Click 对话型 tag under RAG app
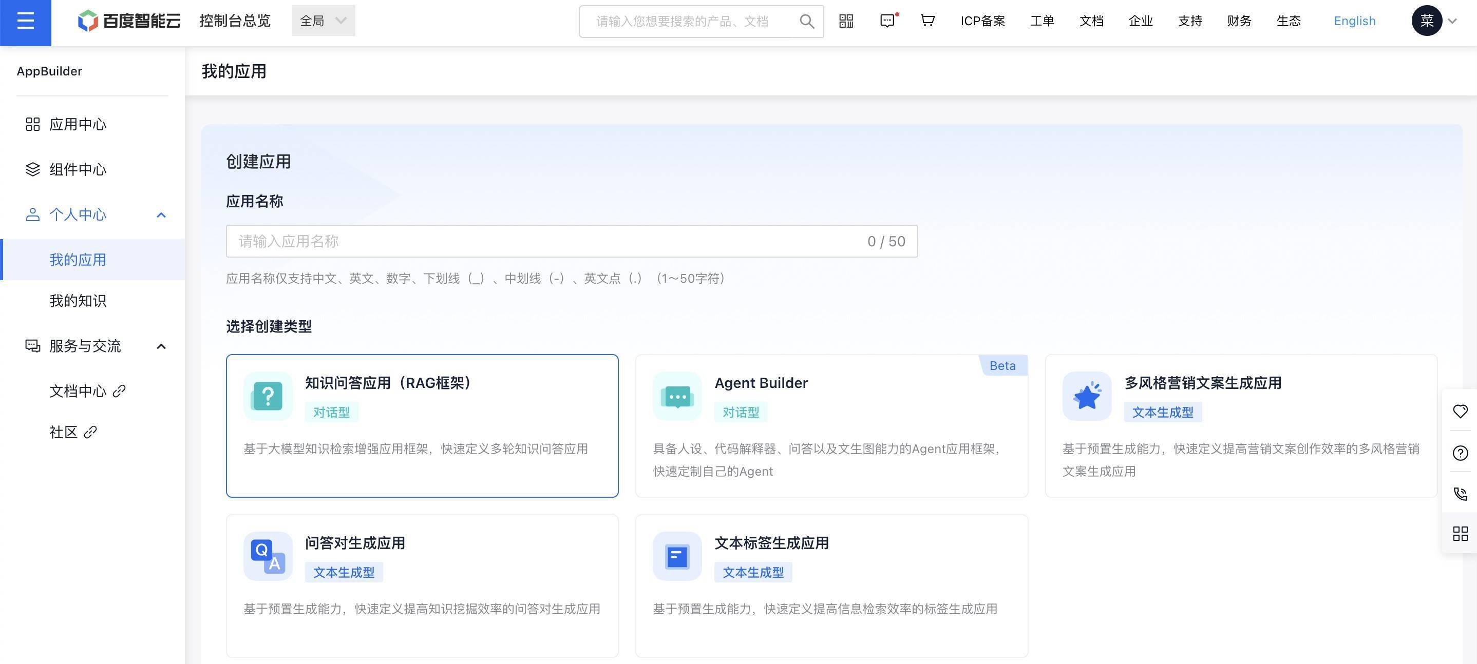The image size is (1477, 664). tap(331, 412)
